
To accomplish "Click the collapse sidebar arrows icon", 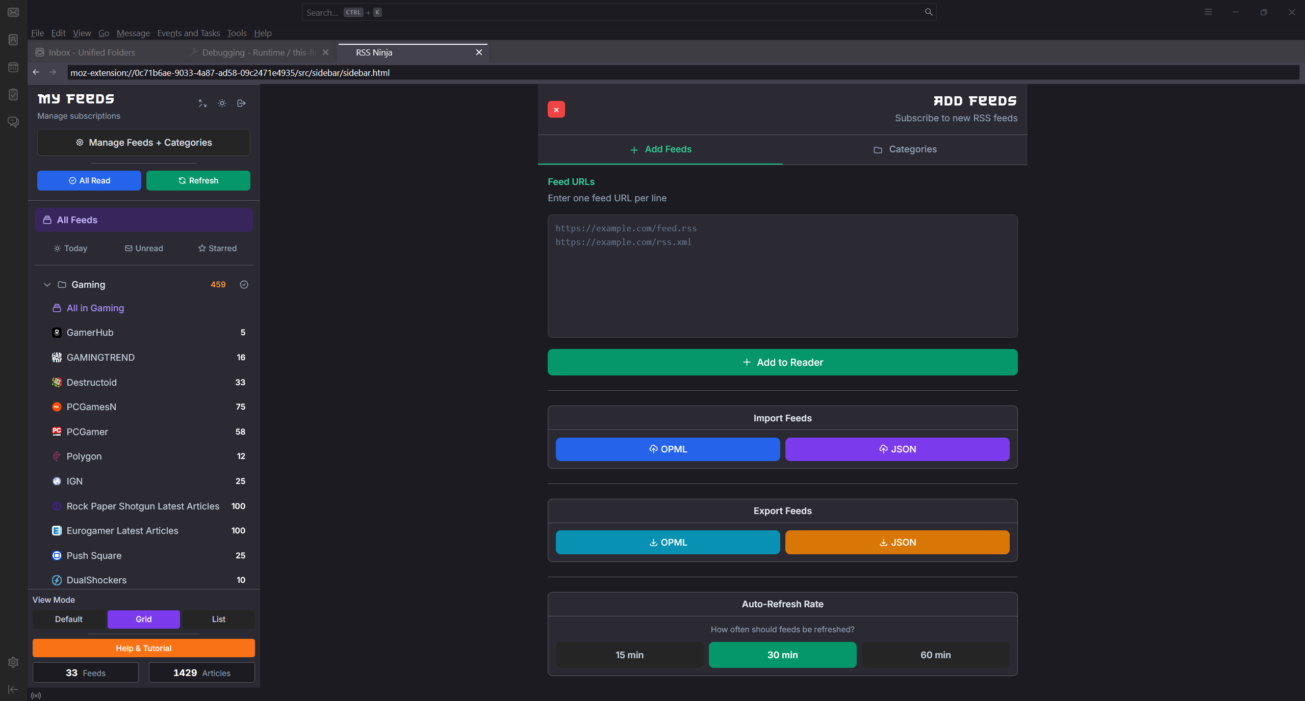I will (202, 103).
